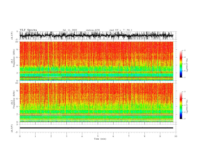198x153 pixels.
Task: Click the "-5" tick on ch.3(V) axis
Action: [17, 132]
